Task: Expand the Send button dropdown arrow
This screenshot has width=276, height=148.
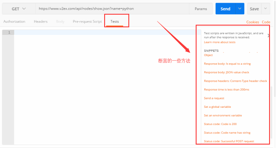Action: click(x=240, y=8)
